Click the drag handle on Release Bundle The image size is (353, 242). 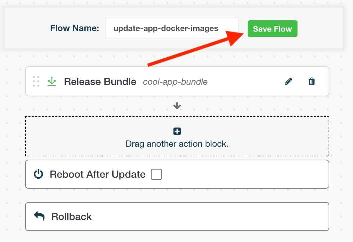36,81
